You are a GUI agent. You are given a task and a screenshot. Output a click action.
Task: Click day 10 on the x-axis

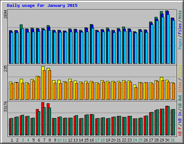59,140
